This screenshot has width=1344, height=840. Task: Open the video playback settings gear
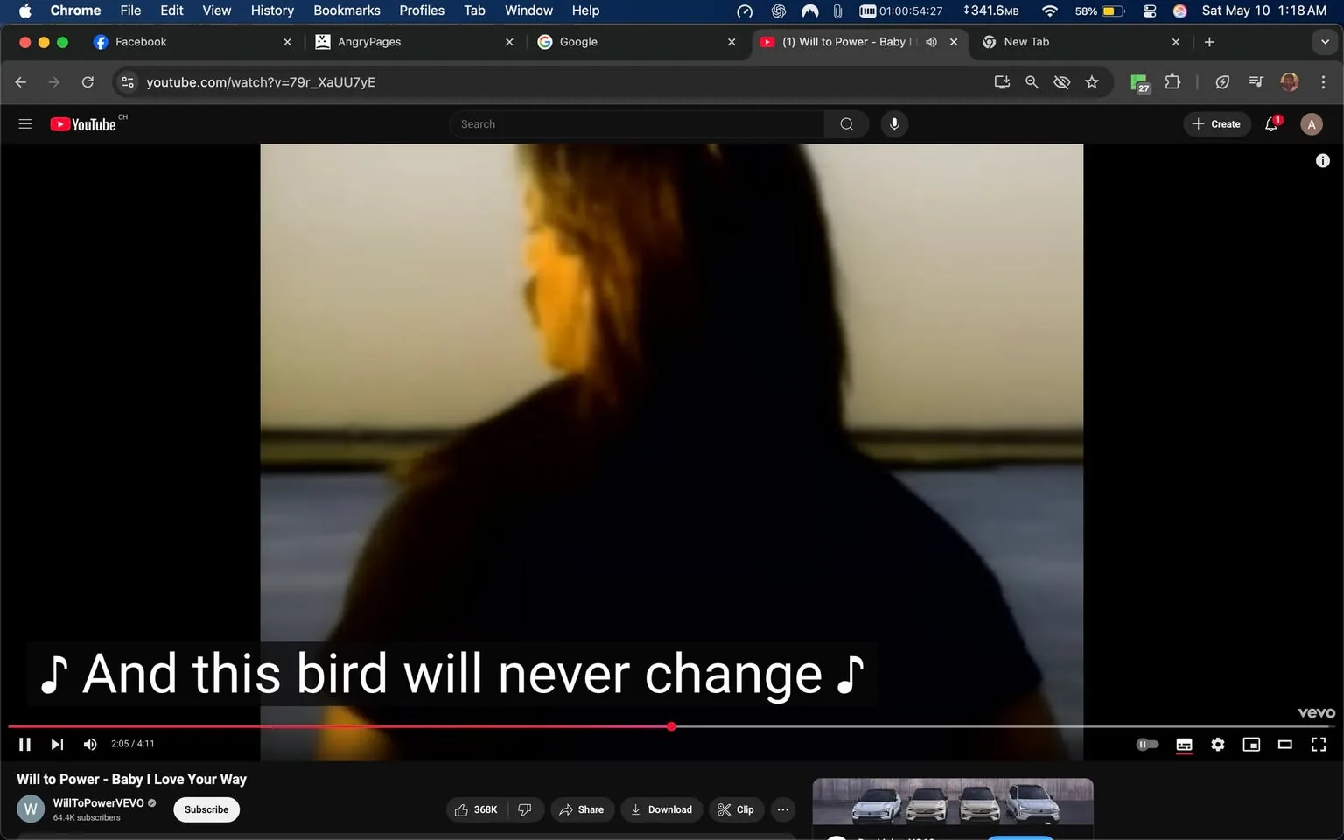coord(1217,744)
